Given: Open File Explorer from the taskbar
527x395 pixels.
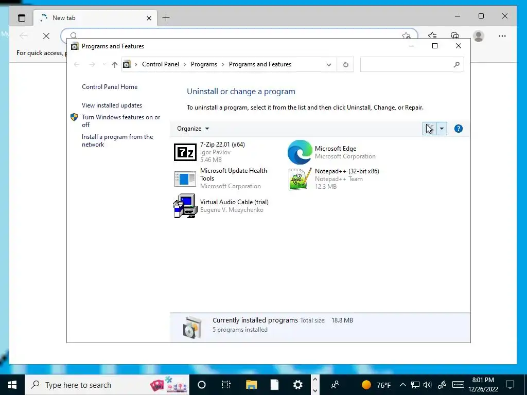Looking at the screenshot, I should (x=251, y=385).
